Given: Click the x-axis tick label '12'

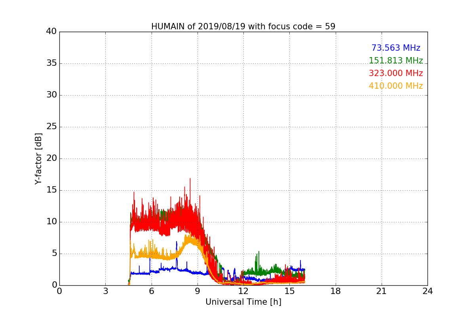Looking at the screenshot, I should 243,291.
